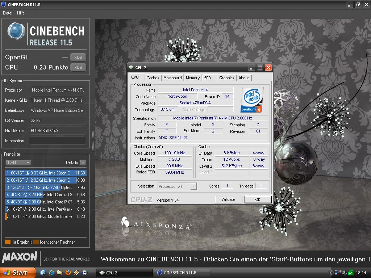Open Internet Explorer from quick launch

[51, 272]
